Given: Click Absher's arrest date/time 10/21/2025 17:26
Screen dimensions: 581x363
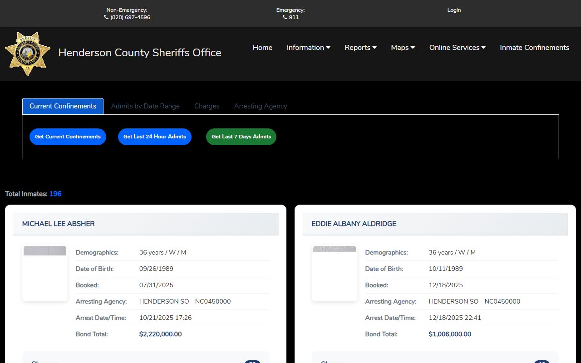Looking at the screenshot, I should click(165, 318).
